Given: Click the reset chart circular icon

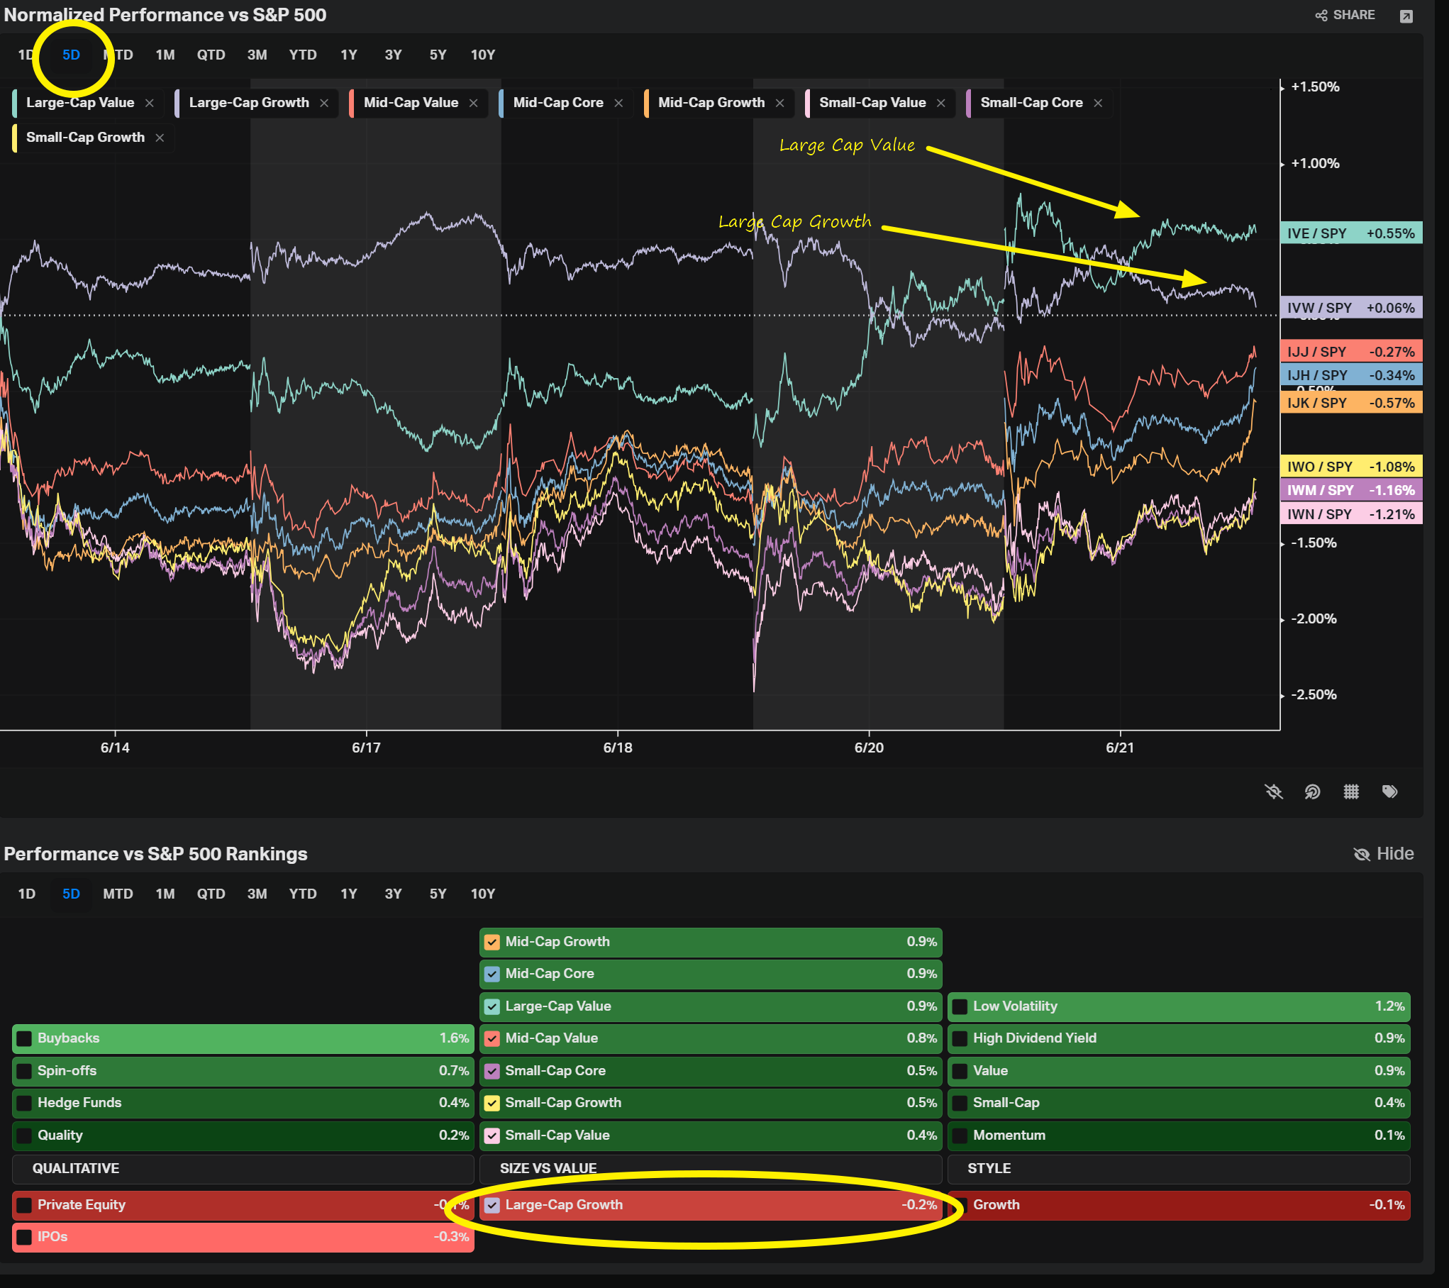Looking at the screenshot, I should [1312, 792].
